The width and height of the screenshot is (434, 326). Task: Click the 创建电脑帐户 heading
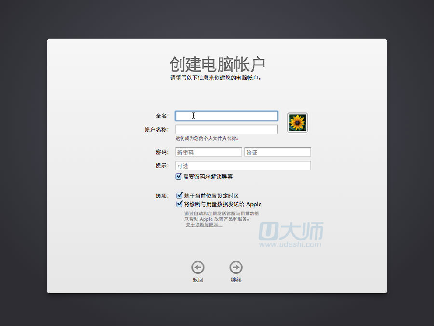[x=217, y=64]
